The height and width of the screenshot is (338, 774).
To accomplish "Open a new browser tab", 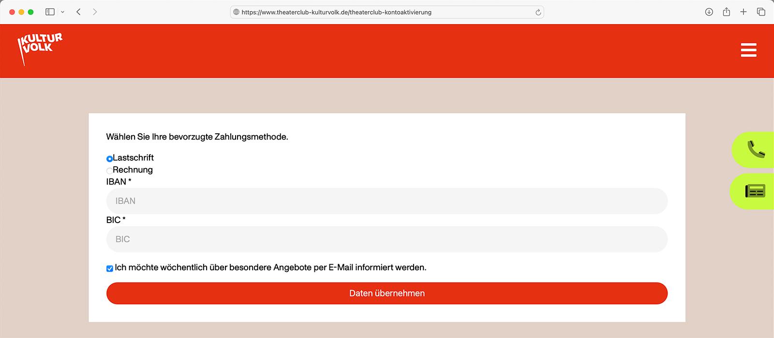I will [744, 12].
